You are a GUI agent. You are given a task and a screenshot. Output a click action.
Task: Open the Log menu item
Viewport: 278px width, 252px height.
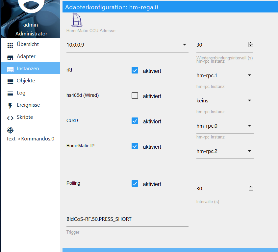tap(31, 93)
